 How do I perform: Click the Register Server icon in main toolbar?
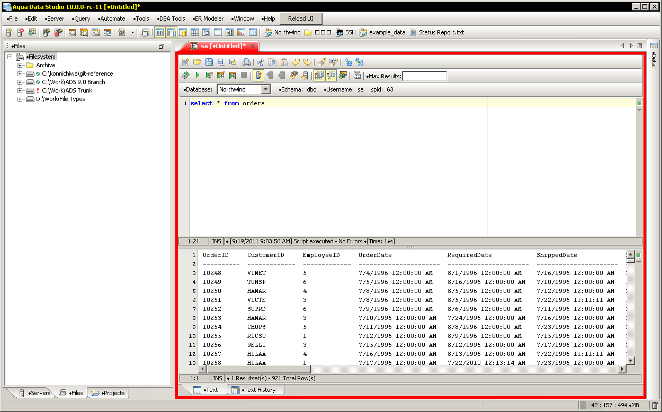(x=9, y=32)
